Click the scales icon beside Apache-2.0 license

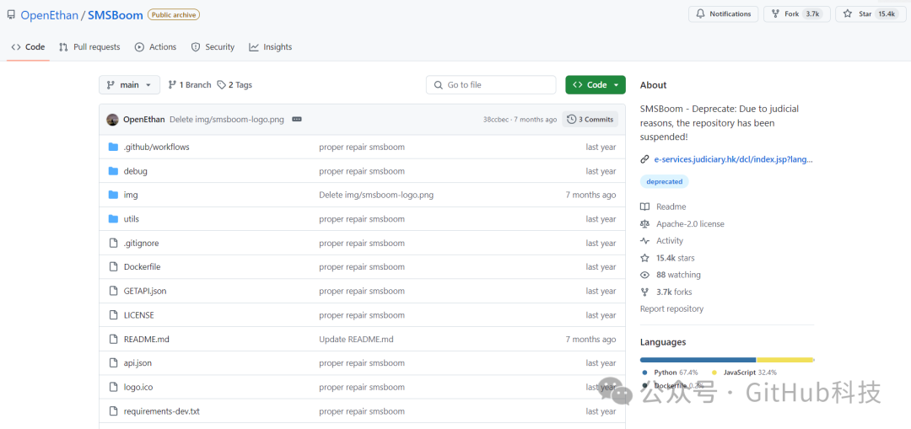point(644,224)
